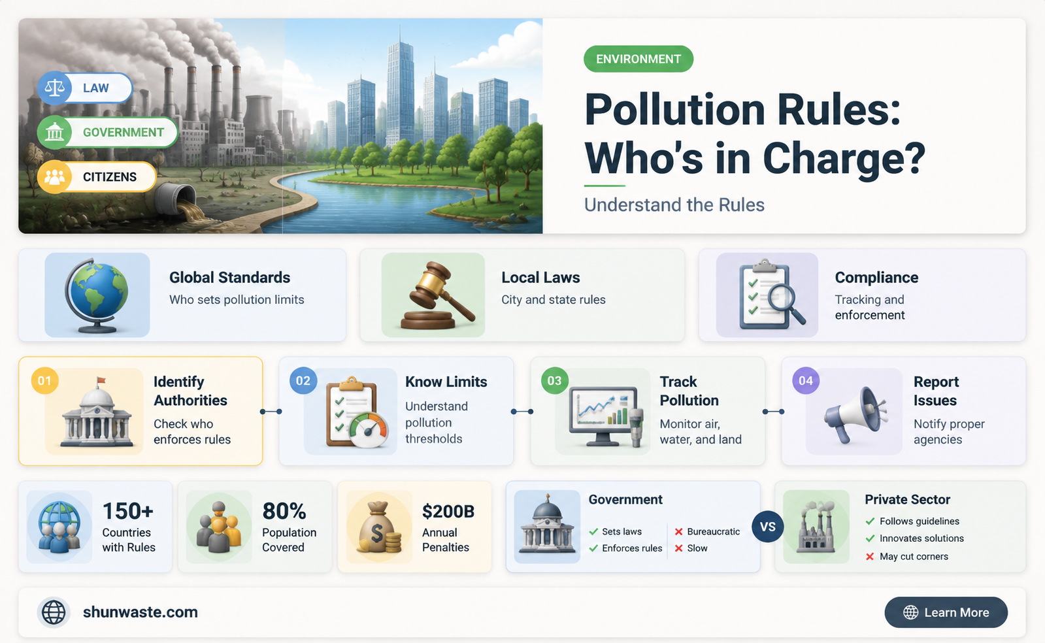The height and width of the screenshot is (643, 1045).
Task: Click the 80% statistic value
Action: click(284, 511)
